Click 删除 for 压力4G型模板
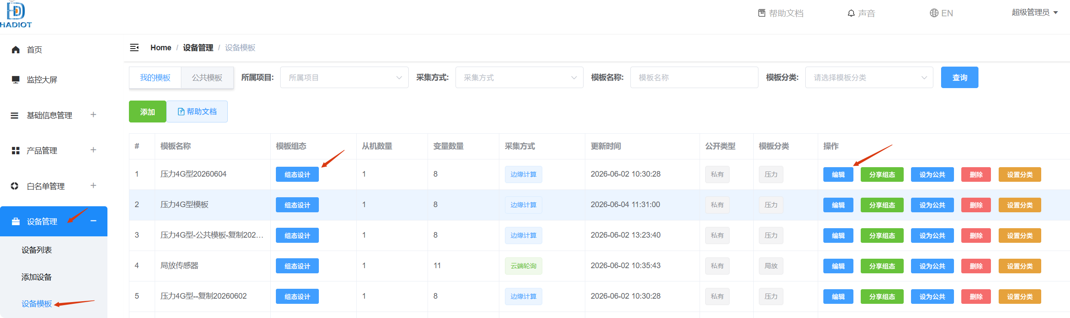 (x=976, y=205)
